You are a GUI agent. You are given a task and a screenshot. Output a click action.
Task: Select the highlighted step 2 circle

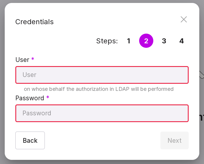[146, 41]
